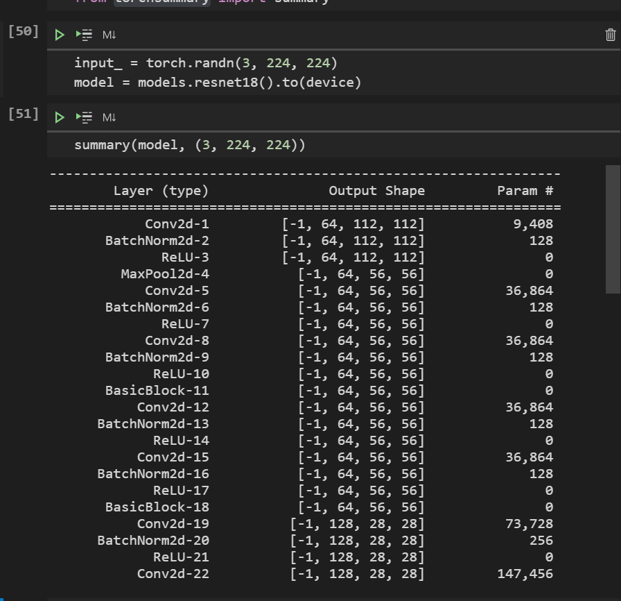The width and height of the screenshot is (621, 601).
Task: Convert cell 51 to Markdown
Action: pyautogui.click(x=109, y=117)
